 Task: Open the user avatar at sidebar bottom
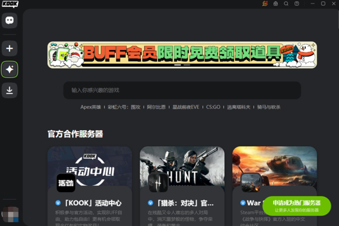pos(10,214)
